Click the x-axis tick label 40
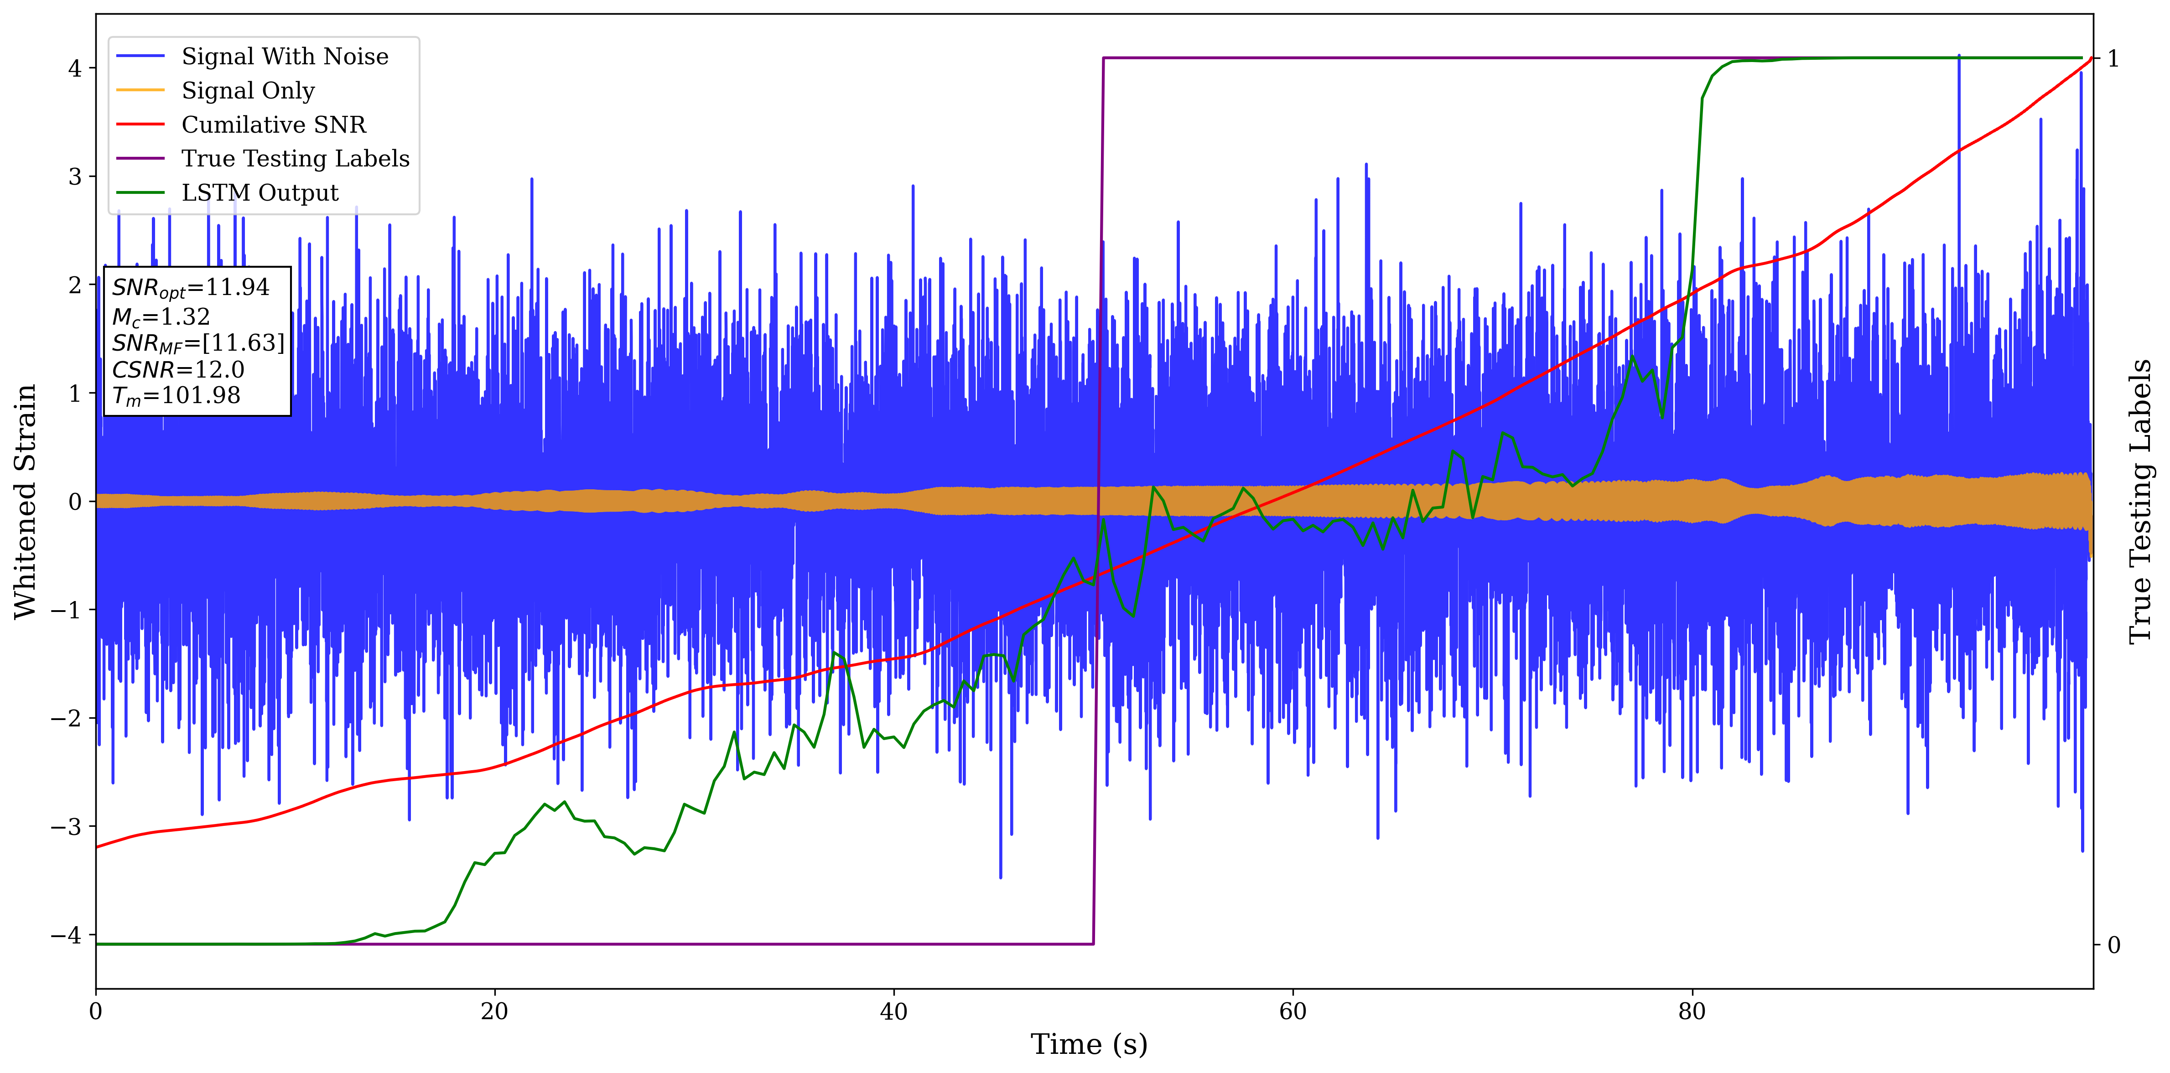The image size is (2170, 1073). click(893, 1011)
